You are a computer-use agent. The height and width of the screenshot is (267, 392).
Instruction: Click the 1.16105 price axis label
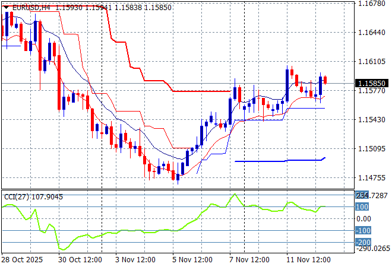(x=372, y=62)
